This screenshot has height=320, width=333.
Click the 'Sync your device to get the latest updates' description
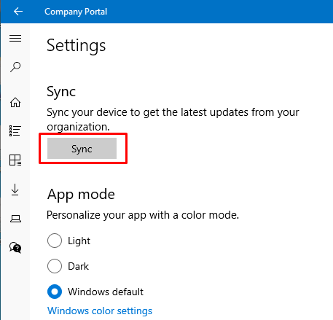[x=173, y=120]
